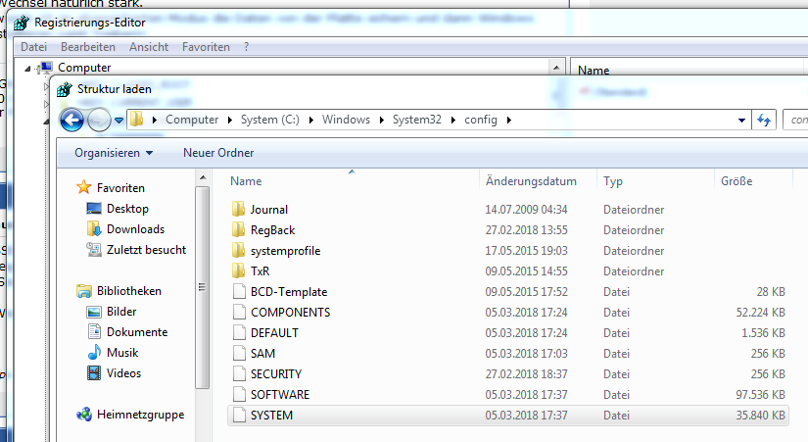
Task: Click the Forward arrow navigation button
Action: pyautogui.click(x=98, y=121)
